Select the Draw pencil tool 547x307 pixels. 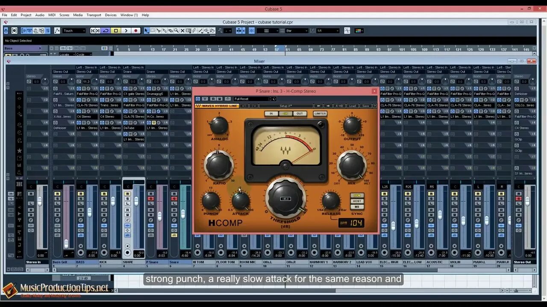coord(194,31)
